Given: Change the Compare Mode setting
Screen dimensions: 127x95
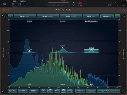Looking at the screenshot, I should tap(108, 91).
